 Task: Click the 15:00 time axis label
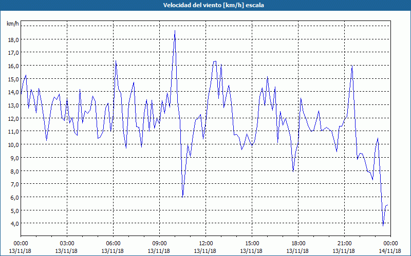[252, 244]
